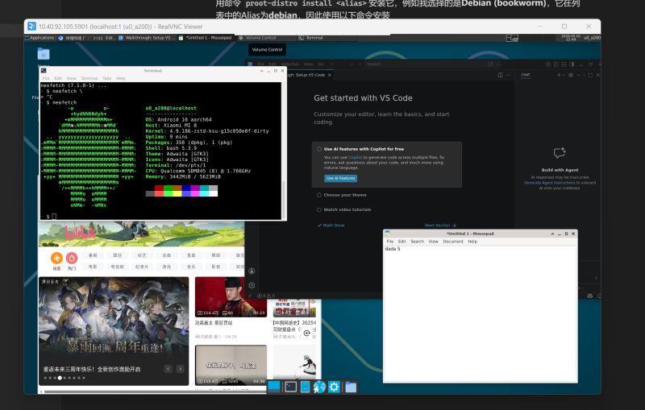
Task: Click split editor icon in VS Code
Action: (x=500, y=75)
